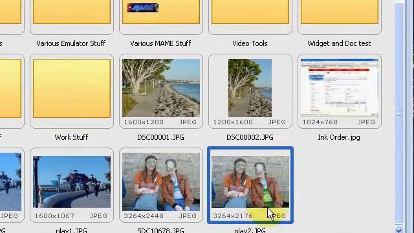The width and height of the screenshot is (414, 233).
Task: Click the 1600x1067 dimension label
Action: point(54,216)
